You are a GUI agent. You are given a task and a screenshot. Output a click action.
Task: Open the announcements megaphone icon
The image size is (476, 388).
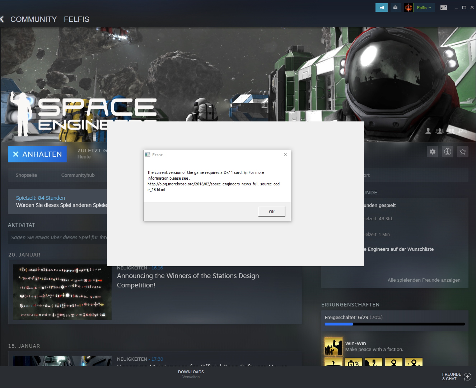tap(381, 8)
